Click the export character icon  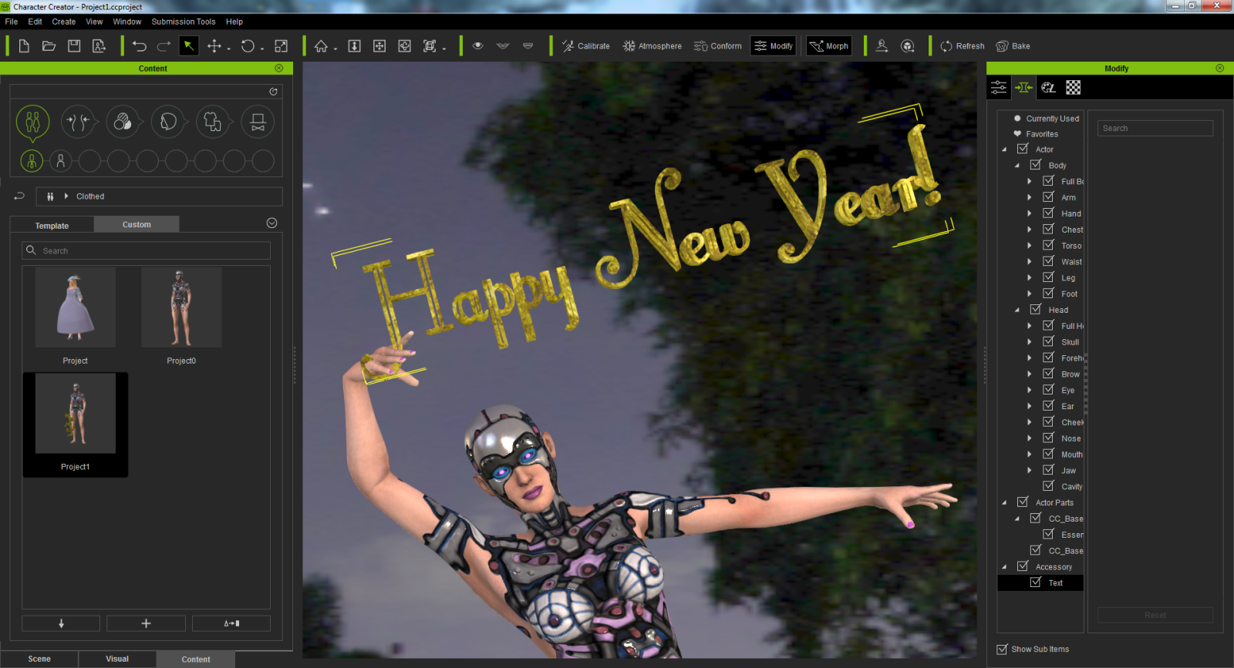(x=99, y=46)
